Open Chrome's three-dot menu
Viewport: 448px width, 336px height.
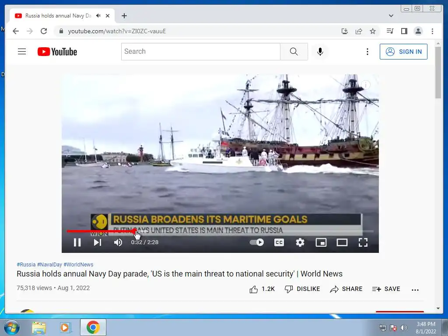tap(432, 31)
